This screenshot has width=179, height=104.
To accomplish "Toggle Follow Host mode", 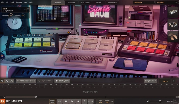I will (x=52, y=101).
